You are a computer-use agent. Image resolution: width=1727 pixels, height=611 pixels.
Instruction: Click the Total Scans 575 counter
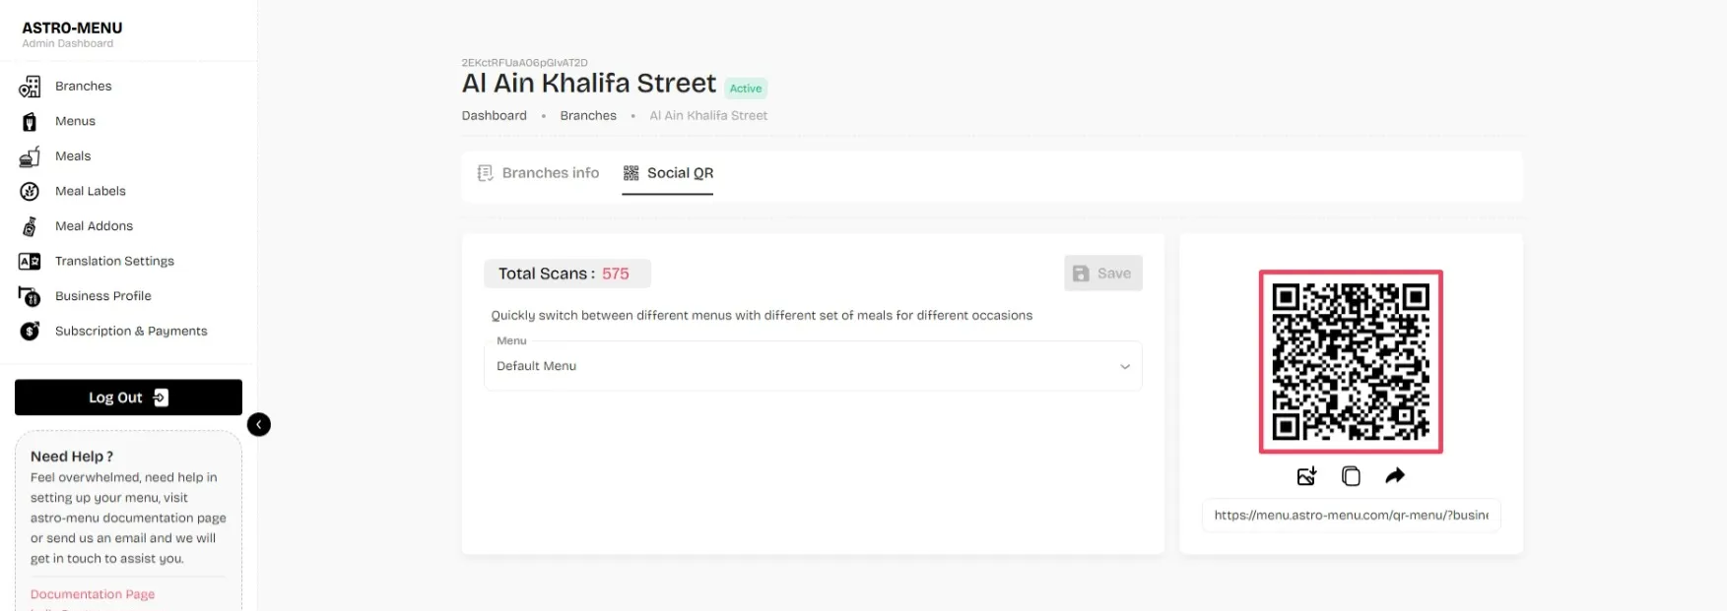[567, 274]
